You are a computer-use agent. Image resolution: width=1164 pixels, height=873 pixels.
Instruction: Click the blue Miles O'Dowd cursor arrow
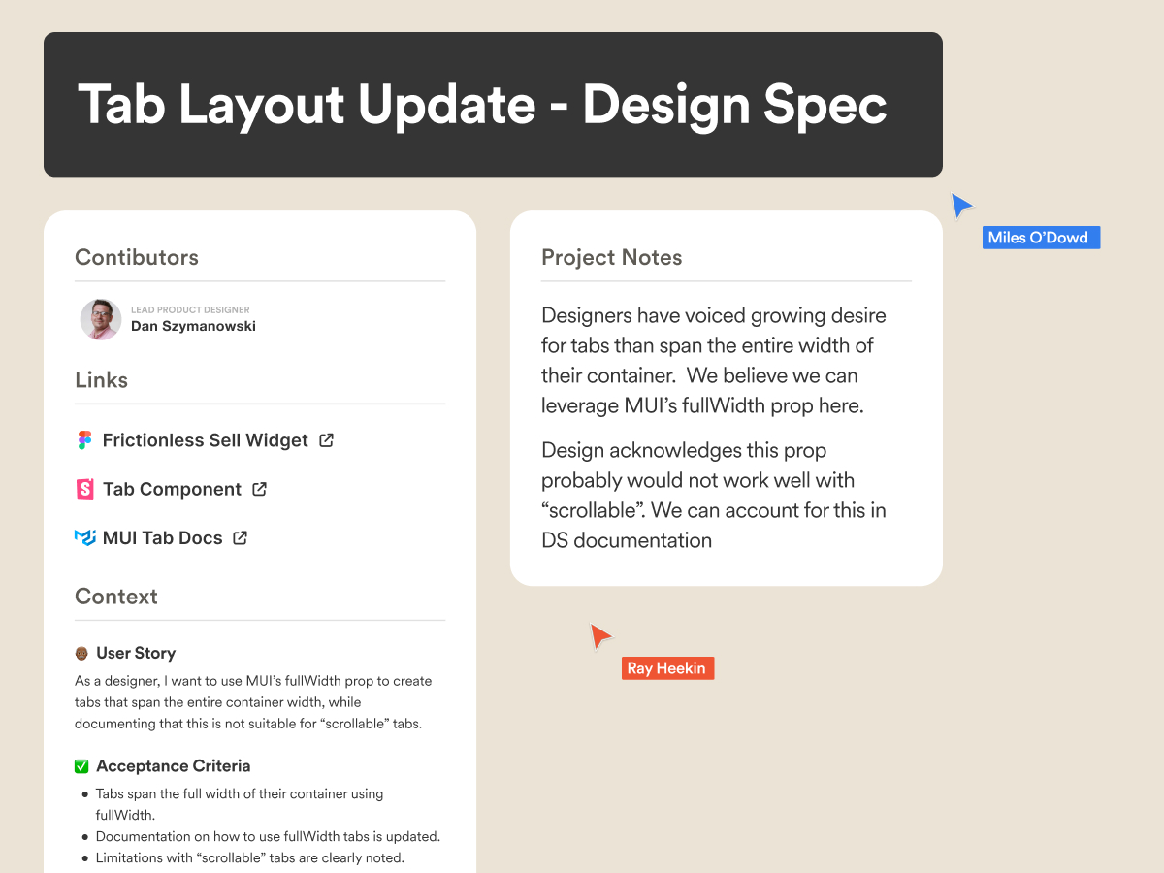click(960, 205)
